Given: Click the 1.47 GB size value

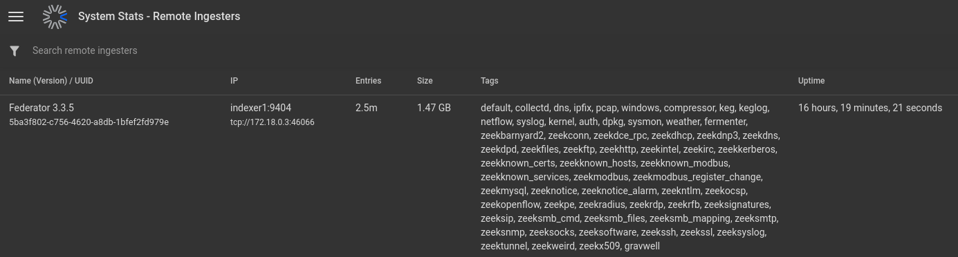Looking at the screenshot, I should (x=434, y=108).
